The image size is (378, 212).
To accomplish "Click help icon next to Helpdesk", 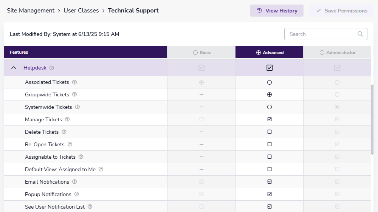I will click(52, 68).
